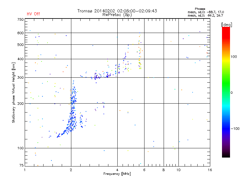The height and width of the screenshot is (185, 247).
Task: Click the x-axis tick label '16'
Action: (210, 170)
